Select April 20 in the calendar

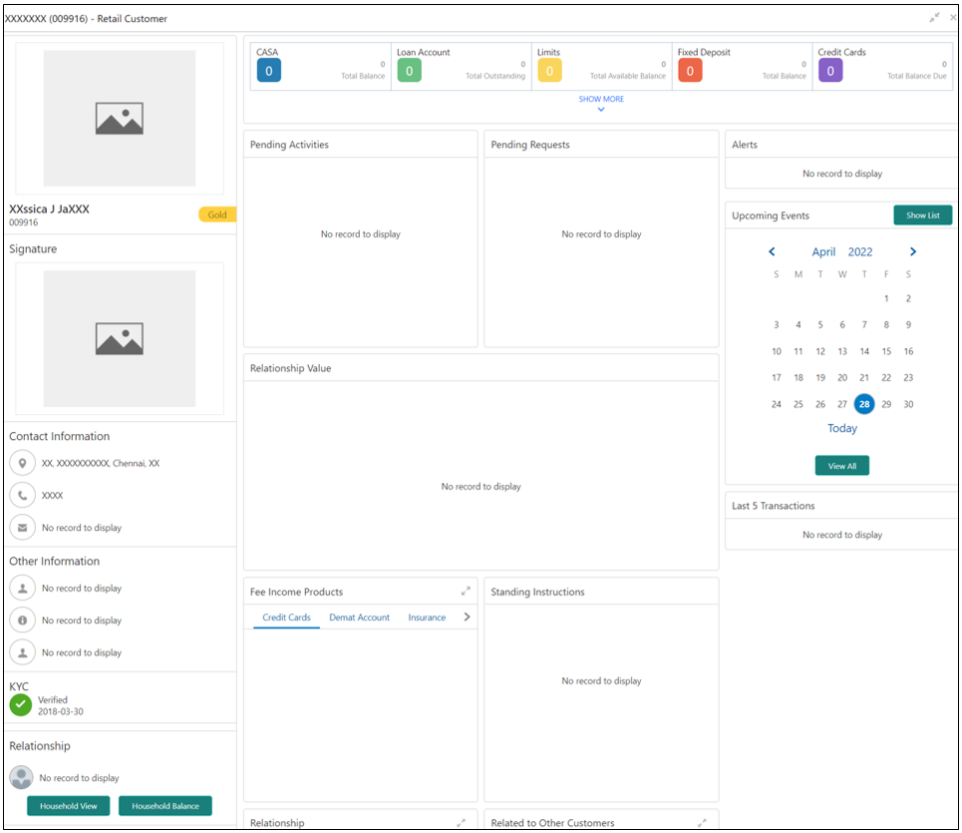tap(842, 377)
